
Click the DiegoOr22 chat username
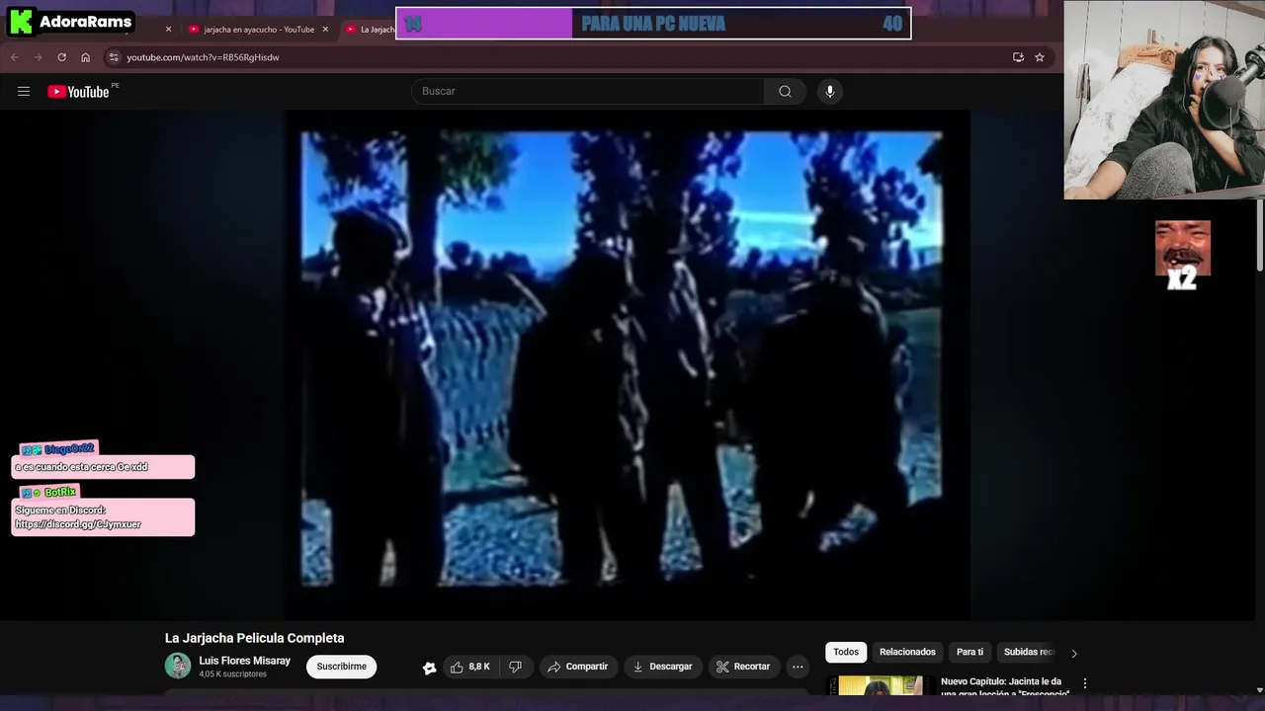tap(69, 449)
